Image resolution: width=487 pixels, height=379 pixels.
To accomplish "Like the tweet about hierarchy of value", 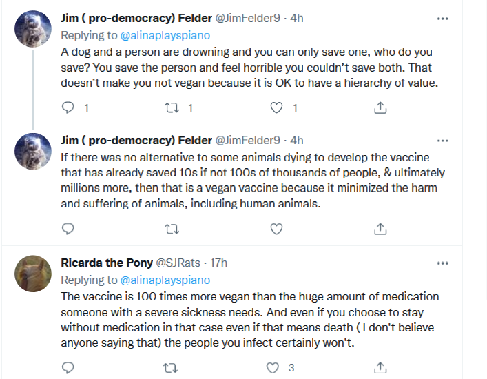I will (x=276, y=107).
